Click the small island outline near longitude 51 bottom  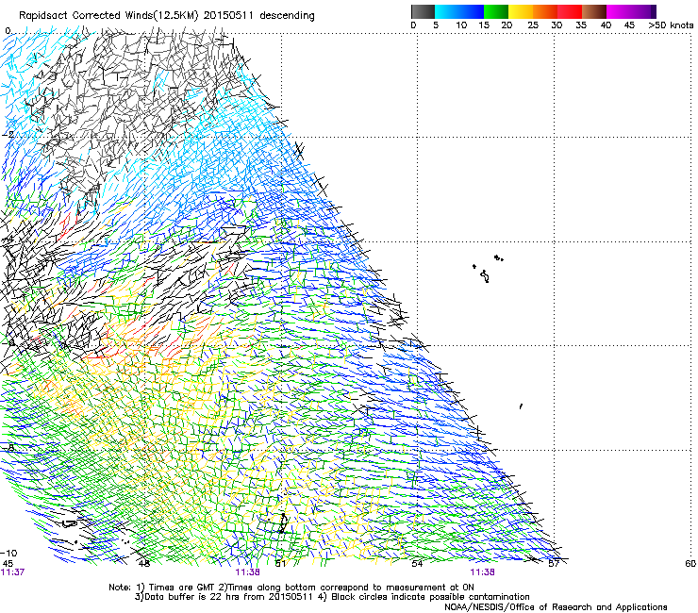coord(283,523)
